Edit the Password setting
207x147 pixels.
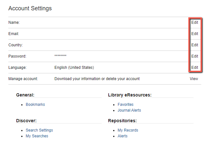coord(195,56)
